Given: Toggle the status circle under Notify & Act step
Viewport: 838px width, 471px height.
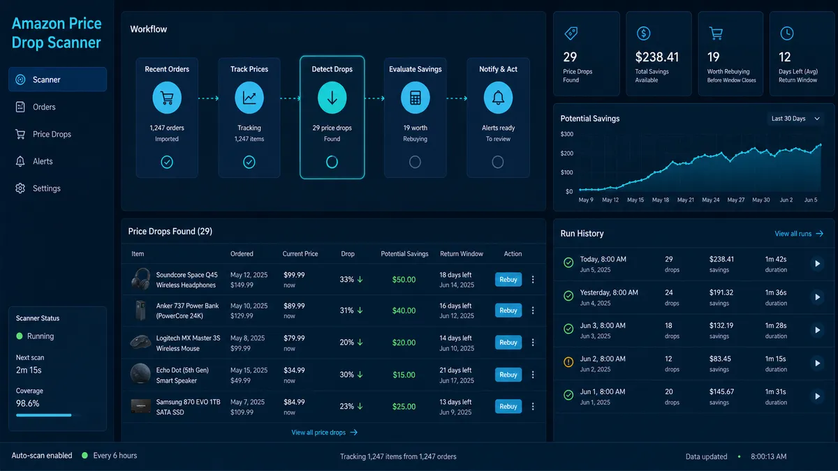Looking at the screenshot, I should 498,162.
